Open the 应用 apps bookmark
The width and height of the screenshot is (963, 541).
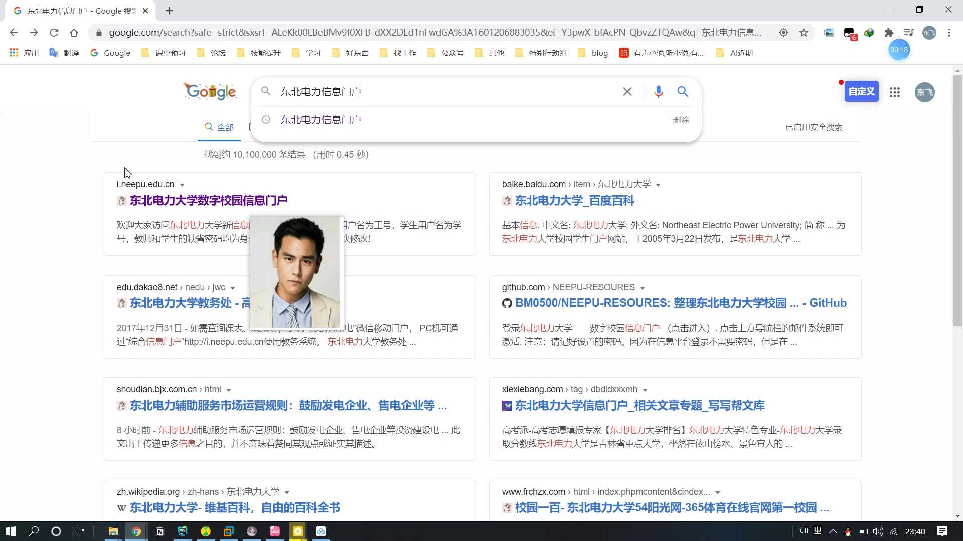coord(24,53)
